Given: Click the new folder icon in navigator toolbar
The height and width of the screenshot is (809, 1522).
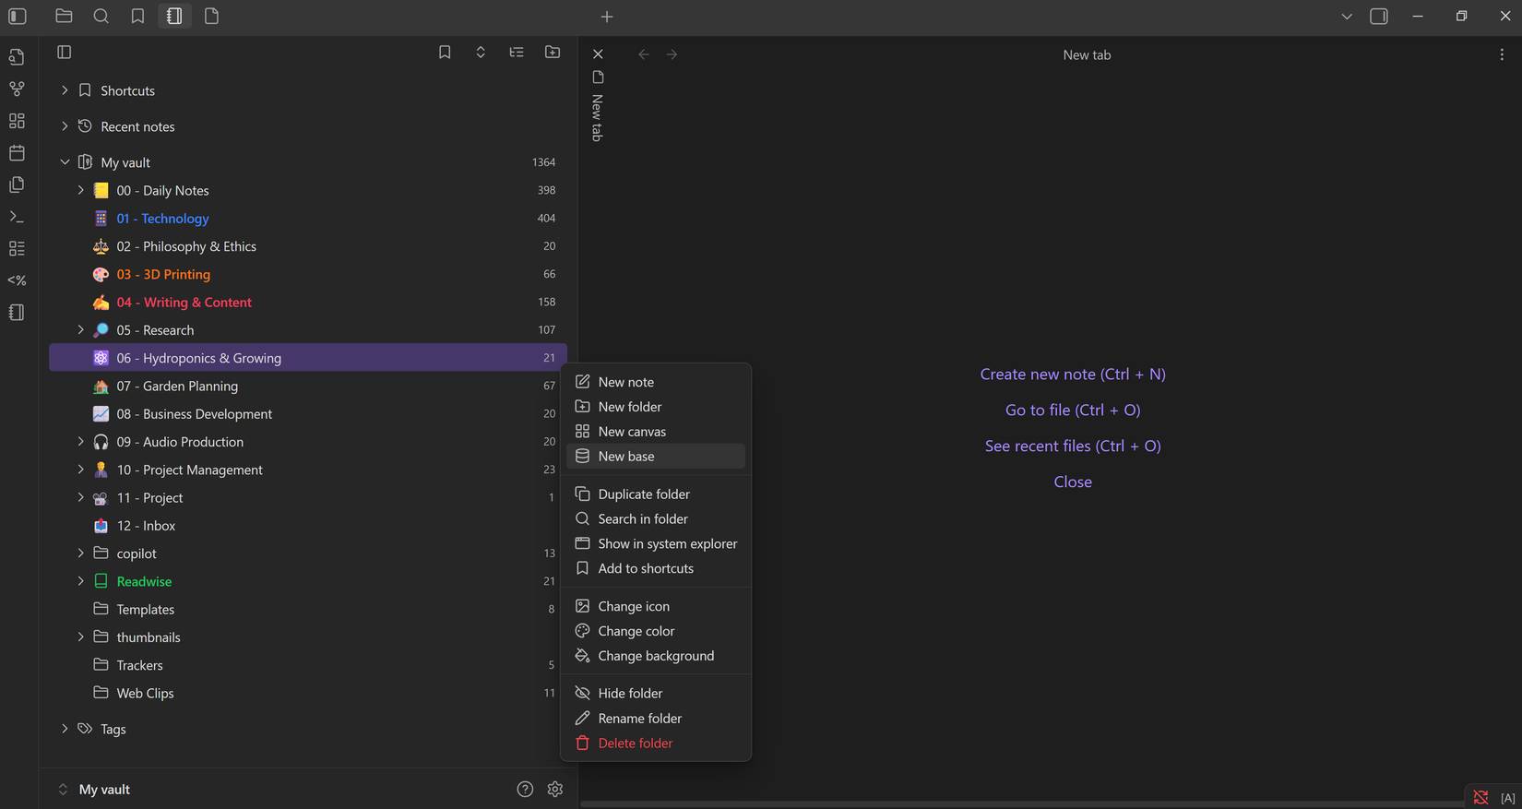Looking at the screenshot, I should [x=553, y=53].
